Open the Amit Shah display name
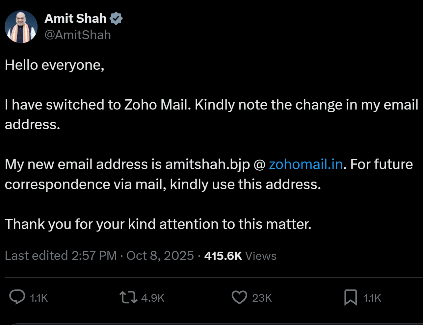Screen dimensions: 423x325 pos(76,18)
